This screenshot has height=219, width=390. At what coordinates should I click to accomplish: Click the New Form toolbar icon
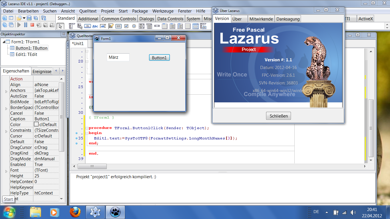click(x=11, y=18)
